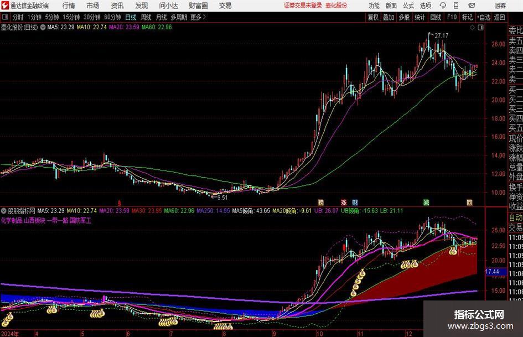The image size is (523, 337).
Task: Click money bag signal near April in sub-chart
Action: [52, 310]
